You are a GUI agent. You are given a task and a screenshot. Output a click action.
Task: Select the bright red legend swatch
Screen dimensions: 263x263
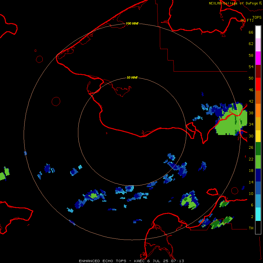[x=258, y=84]
